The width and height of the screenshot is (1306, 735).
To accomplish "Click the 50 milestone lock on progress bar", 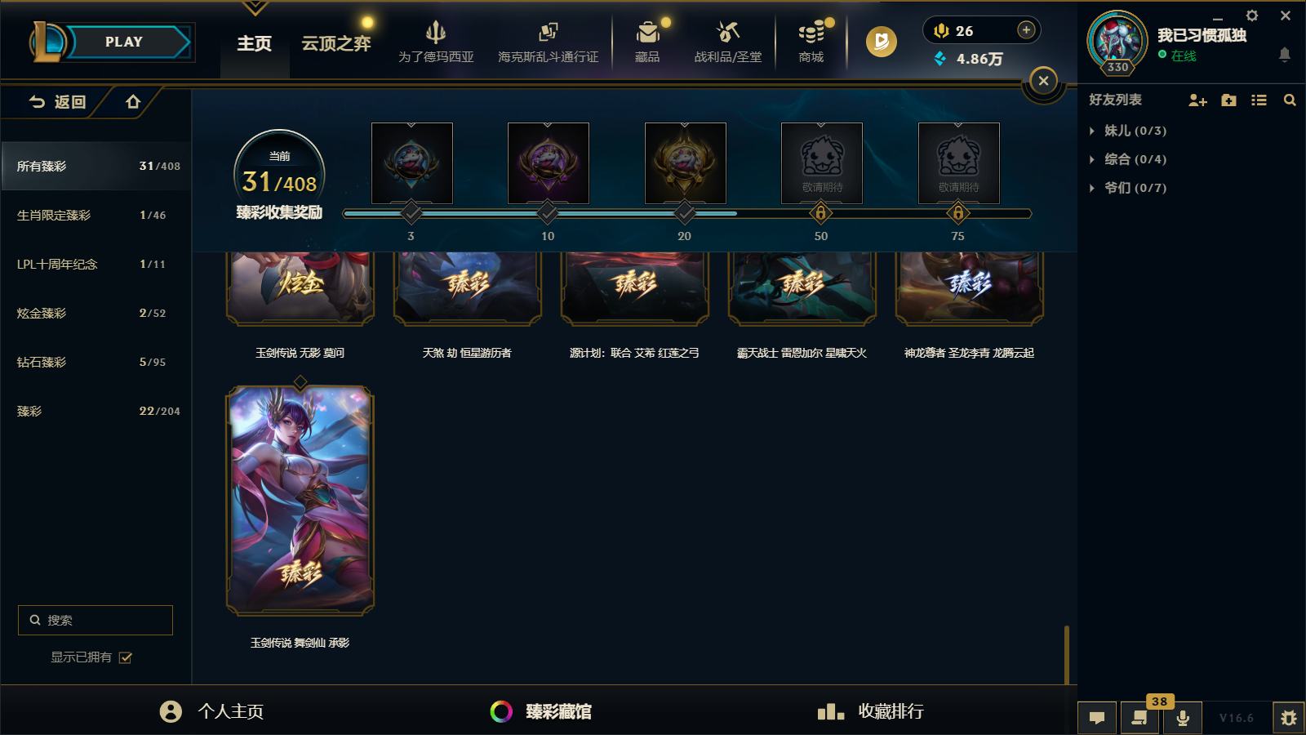I will tap(821, 213).
